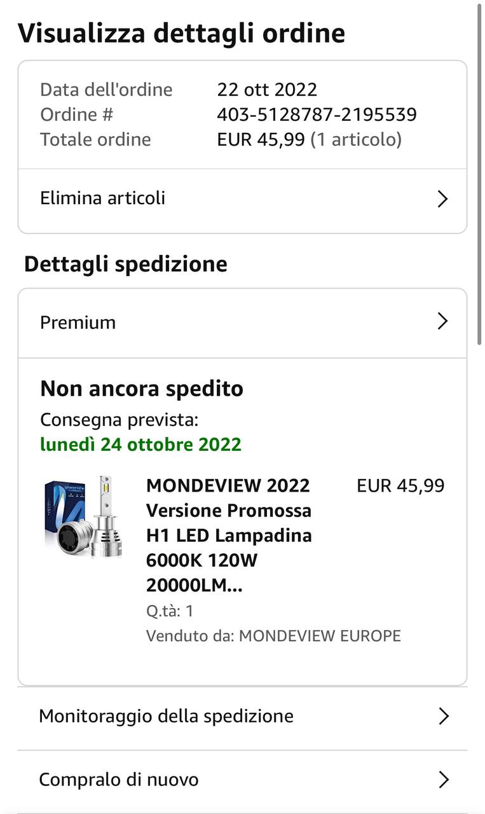Tap the chevron beside Compralo di nuovo
The width and height of the screenshot is (485, 814).
coord(444,780)
